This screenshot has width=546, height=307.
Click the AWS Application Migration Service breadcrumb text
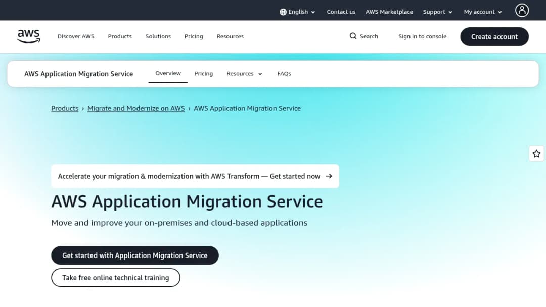[x=247, y=108]
